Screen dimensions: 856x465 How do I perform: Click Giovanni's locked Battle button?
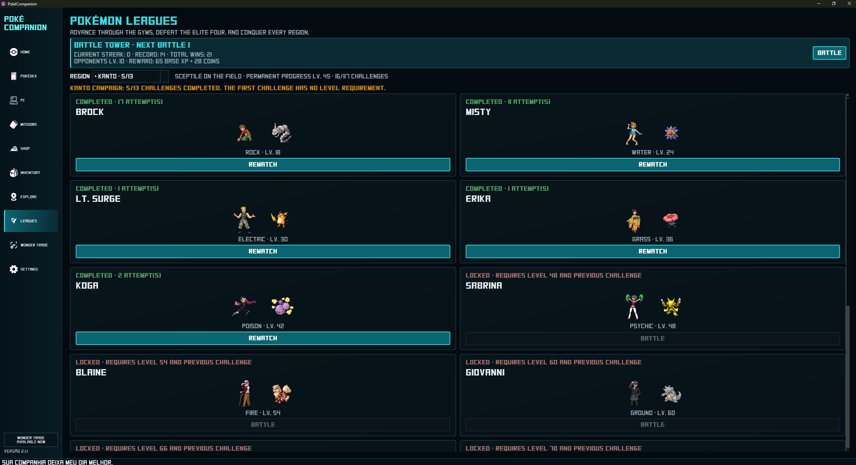pyautogui.click(x=653, y=425)
